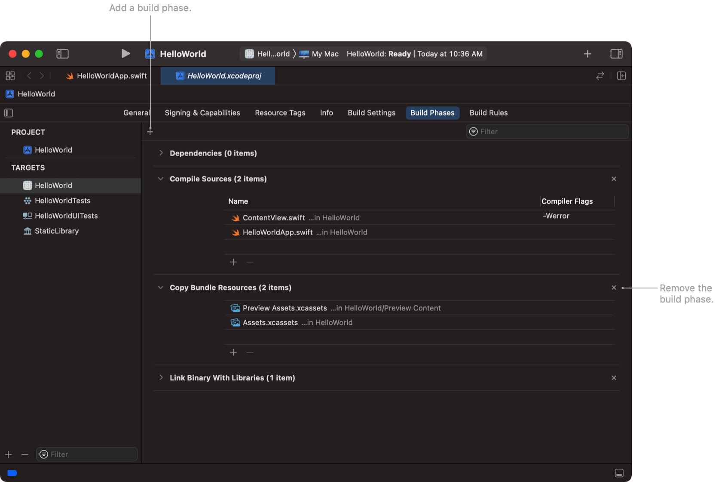Screen dimensions: 716x482
Task: Select the HelloWorld project item
Action: click(70, 150)
